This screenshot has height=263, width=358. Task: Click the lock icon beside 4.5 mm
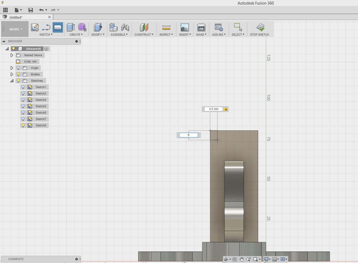point(226,109)
